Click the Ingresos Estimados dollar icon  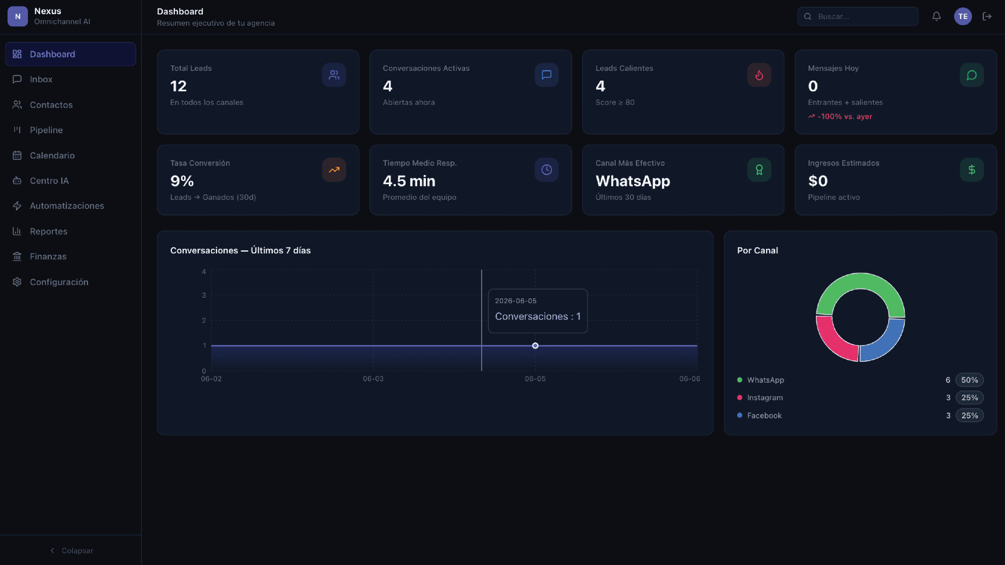click(x=972, y=170)
